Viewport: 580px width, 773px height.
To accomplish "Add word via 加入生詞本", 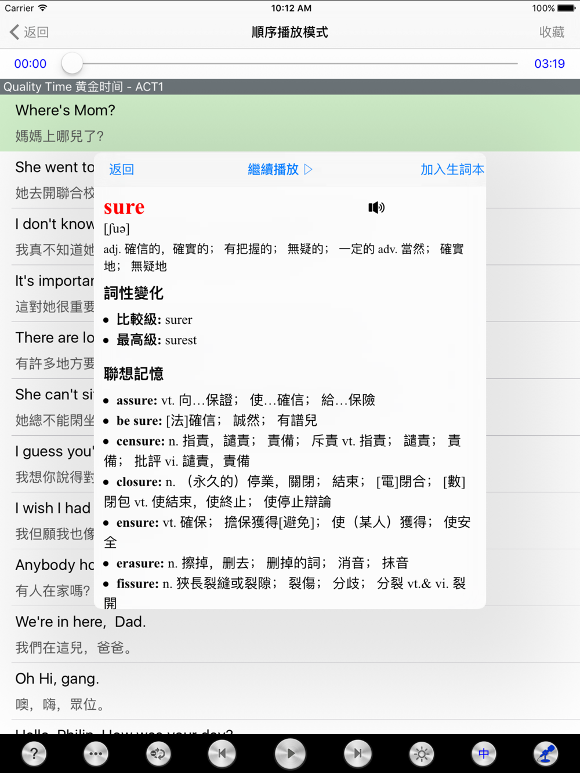I will 452,169.
